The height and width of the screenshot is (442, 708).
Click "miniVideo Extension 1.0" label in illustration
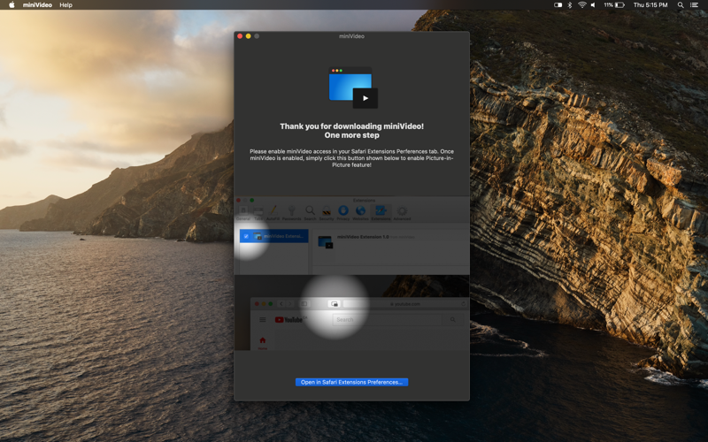point(363,237)
